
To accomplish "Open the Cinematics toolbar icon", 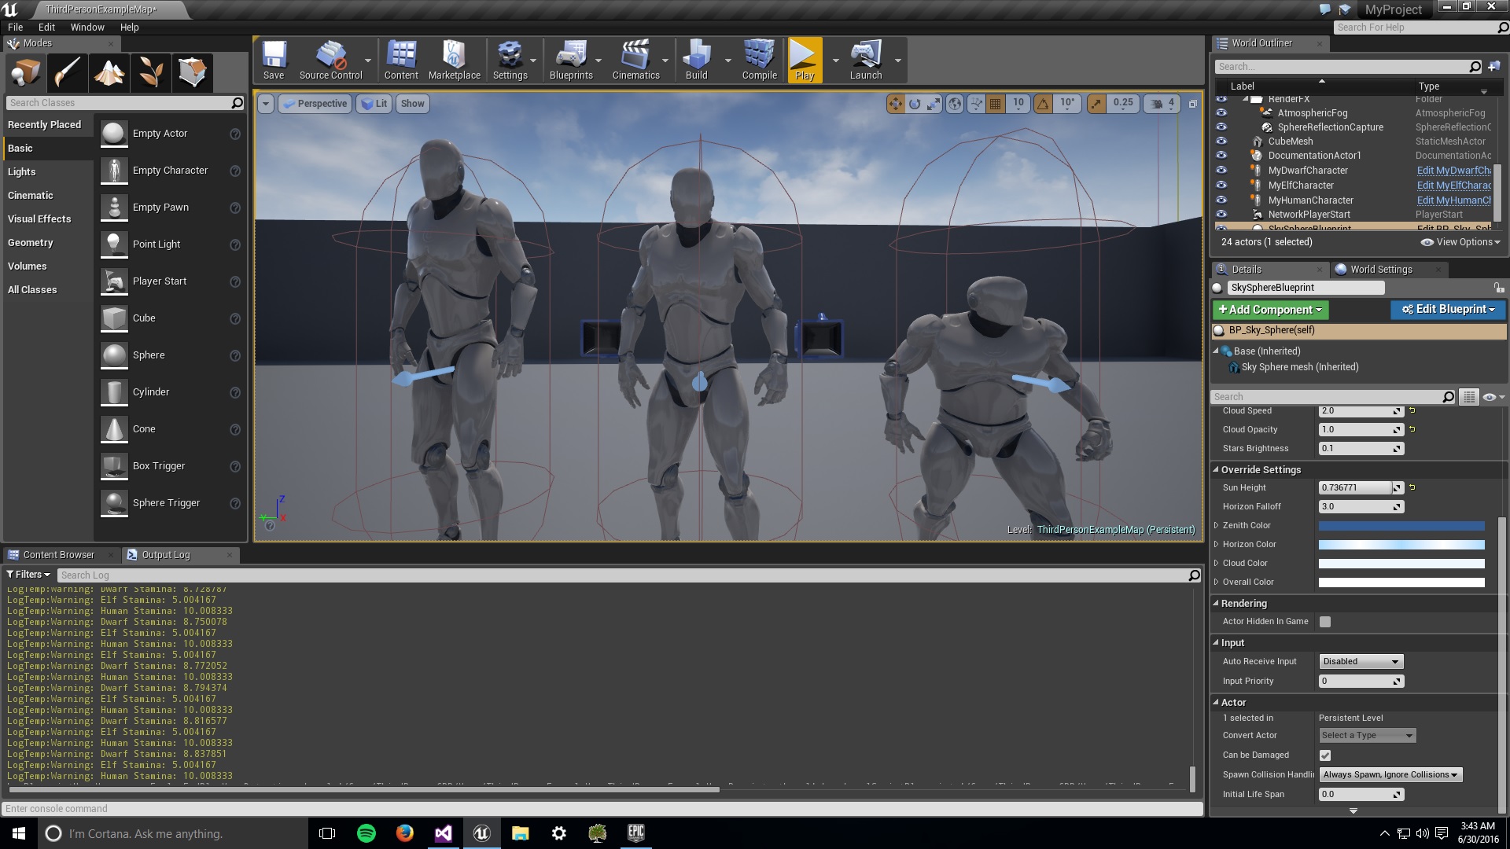I will [635, 60].
